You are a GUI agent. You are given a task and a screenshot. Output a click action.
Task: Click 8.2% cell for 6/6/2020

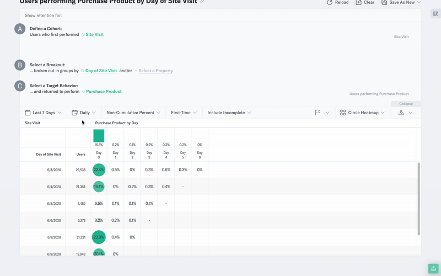tap(99, 220)
